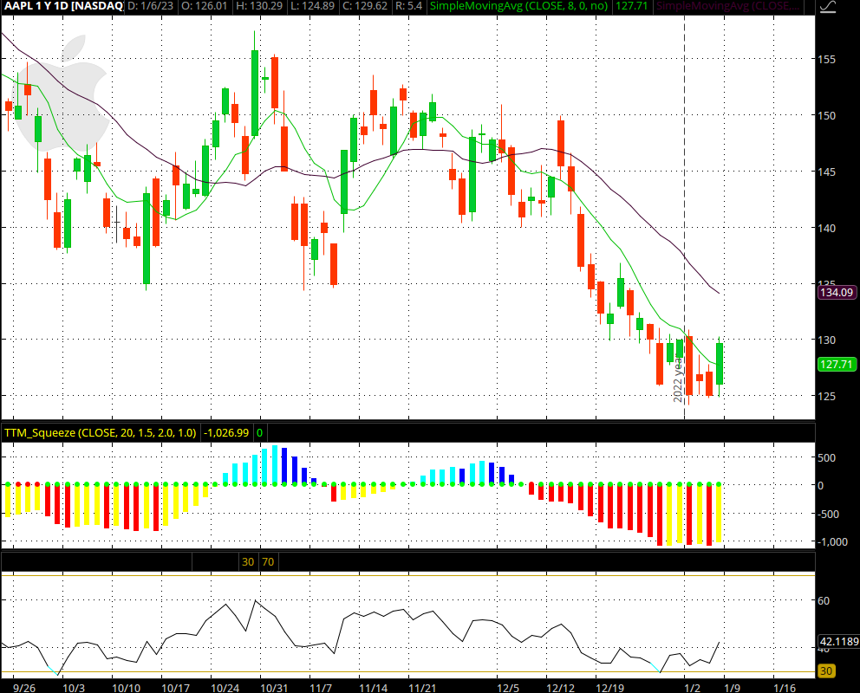The width and height of the screenshot is (860, 693).
Task: Click the TTM_Squeeze study label
Action: [x=100, y=433]
